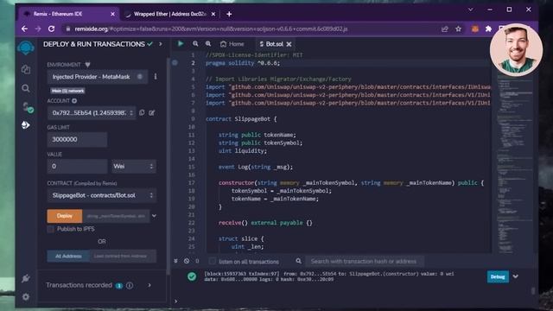Close the Bot.sol editor tab
Viewport: 553px width, 311px height.
click(x=289, y=44)
